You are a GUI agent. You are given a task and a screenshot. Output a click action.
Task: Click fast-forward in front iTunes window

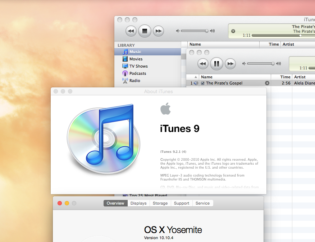coord(230,64)
